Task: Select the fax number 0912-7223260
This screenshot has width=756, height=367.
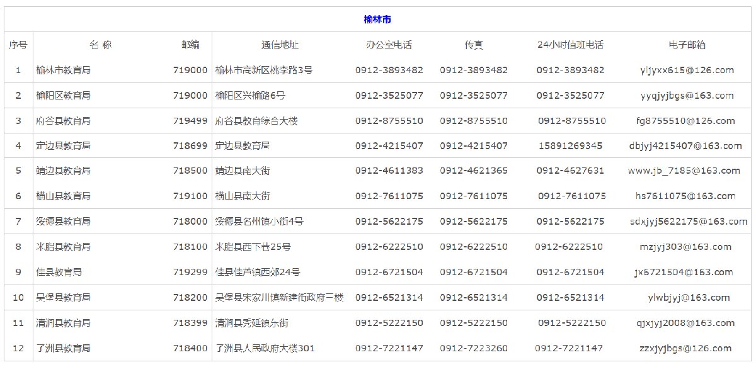Action: tap(474, 348)
